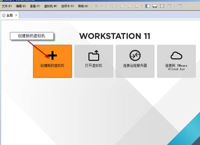Open the 虚拟机(M) menu

(51, 6)
